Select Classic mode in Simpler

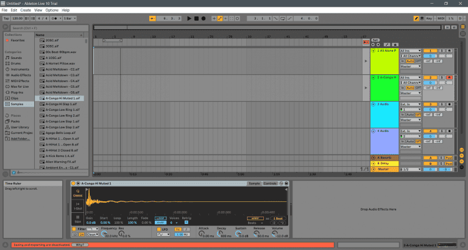coord(77,193)
